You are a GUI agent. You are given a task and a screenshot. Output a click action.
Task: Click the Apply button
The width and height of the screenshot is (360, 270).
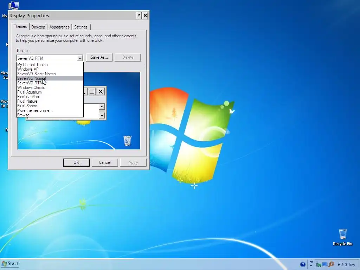point(133,162)
